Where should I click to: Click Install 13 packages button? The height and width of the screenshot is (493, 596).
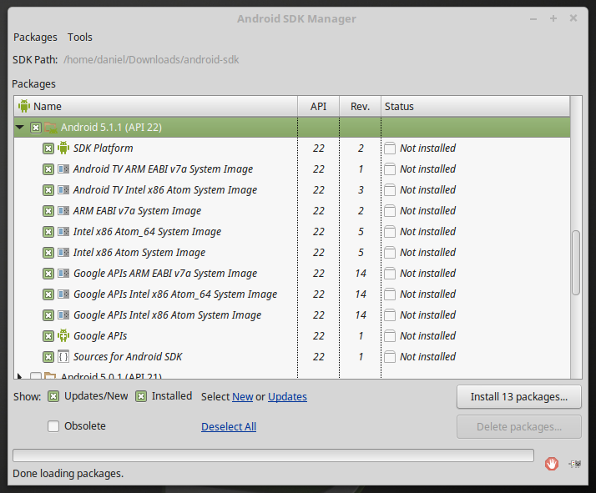tap(519, 397)
